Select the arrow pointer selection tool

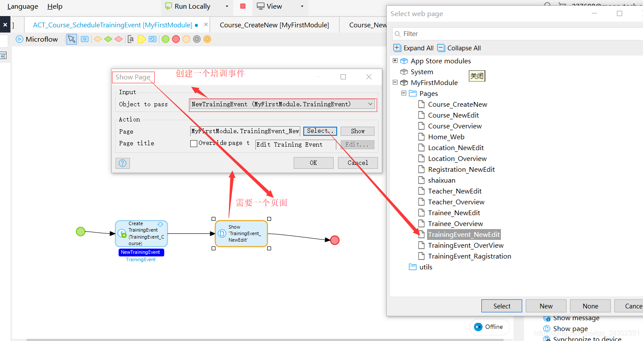click(72, 39)
